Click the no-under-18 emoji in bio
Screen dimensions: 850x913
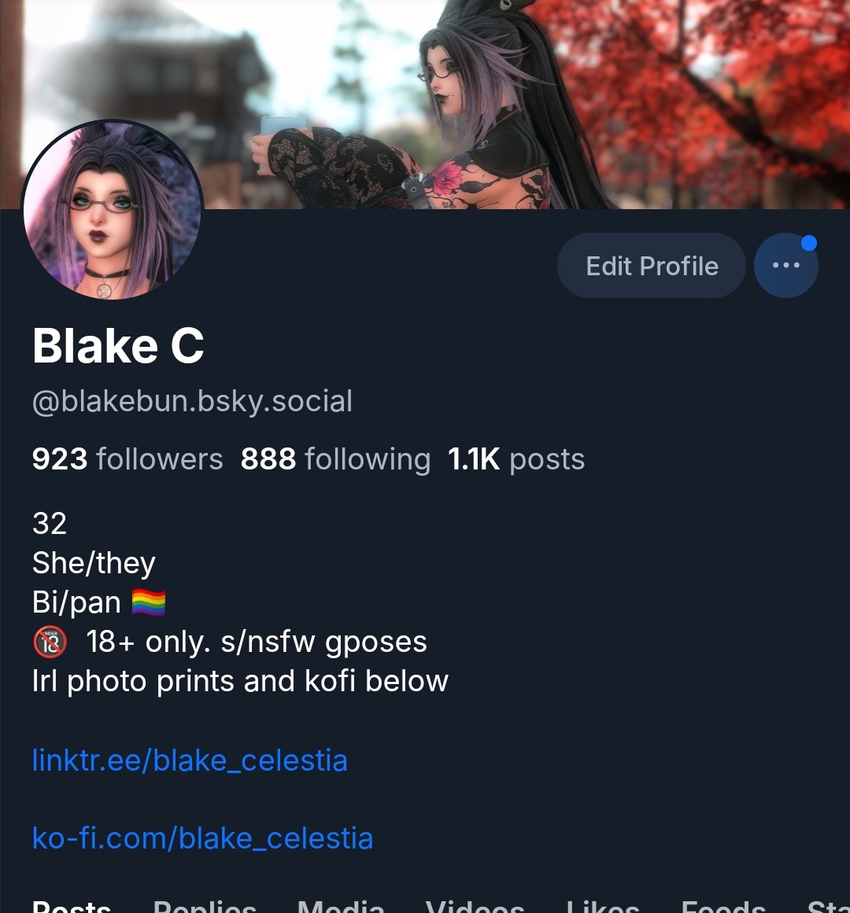pos(50,642)
